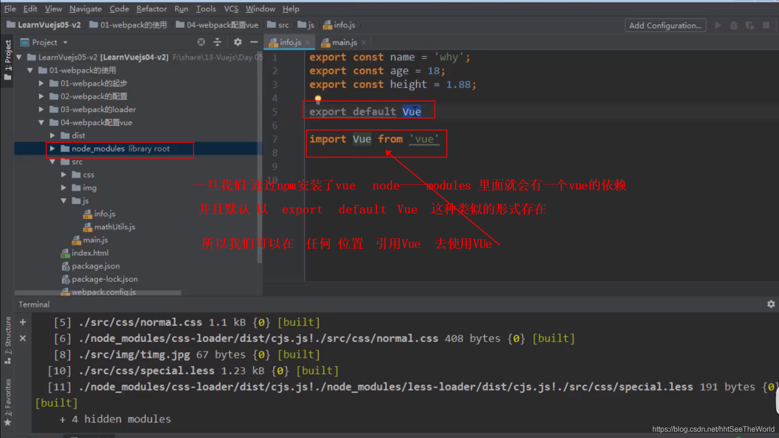This screenshot has width=779, height=438.
Task: Select webpack.config.js in the project tree
Action: pyautogui.click(x=98, y=292)
